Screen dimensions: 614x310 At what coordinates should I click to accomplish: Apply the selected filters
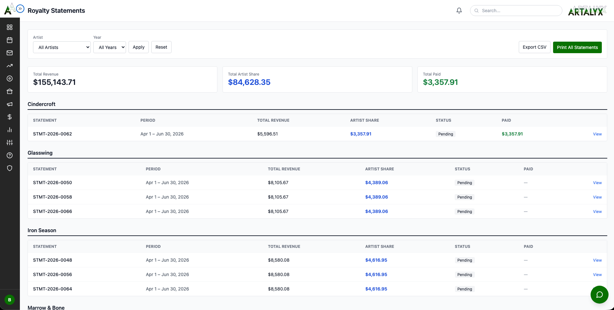[x=139, y=47]
